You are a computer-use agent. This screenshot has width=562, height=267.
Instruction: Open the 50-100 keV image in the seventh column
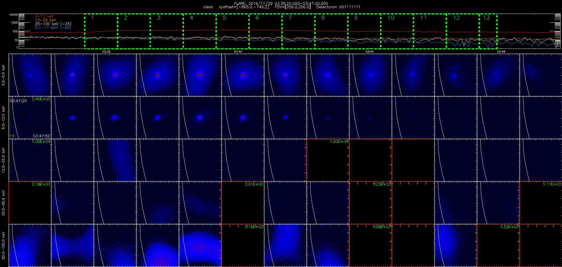click(x=285, y=245)
